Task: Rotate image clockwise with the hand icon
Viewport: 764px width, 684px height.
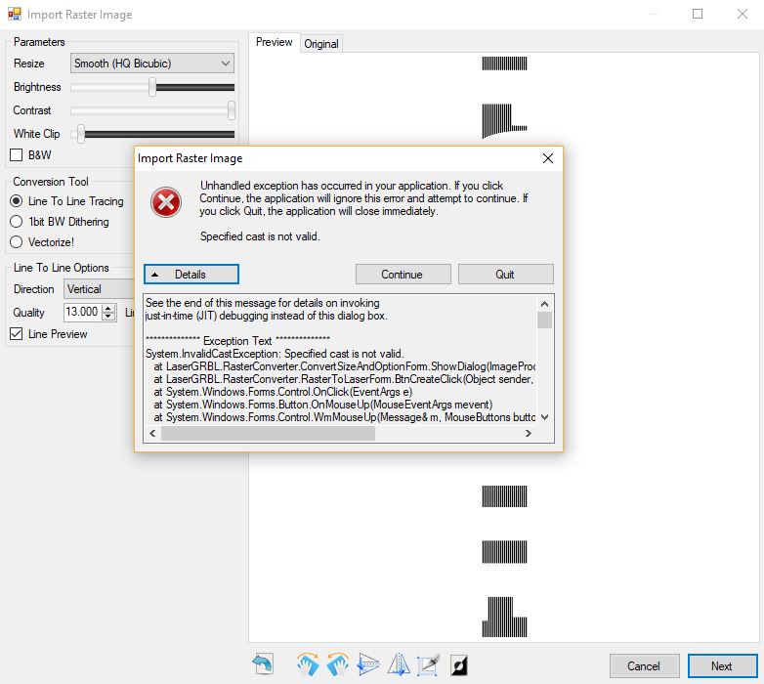Action: [308, 664]
